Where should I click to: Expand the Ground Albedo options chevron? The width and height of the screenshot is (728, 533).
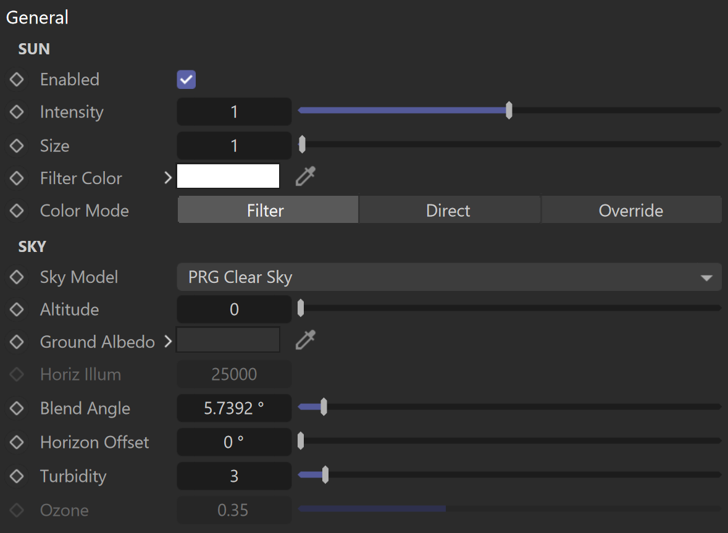pyautogui.click(x=168, y=342)
